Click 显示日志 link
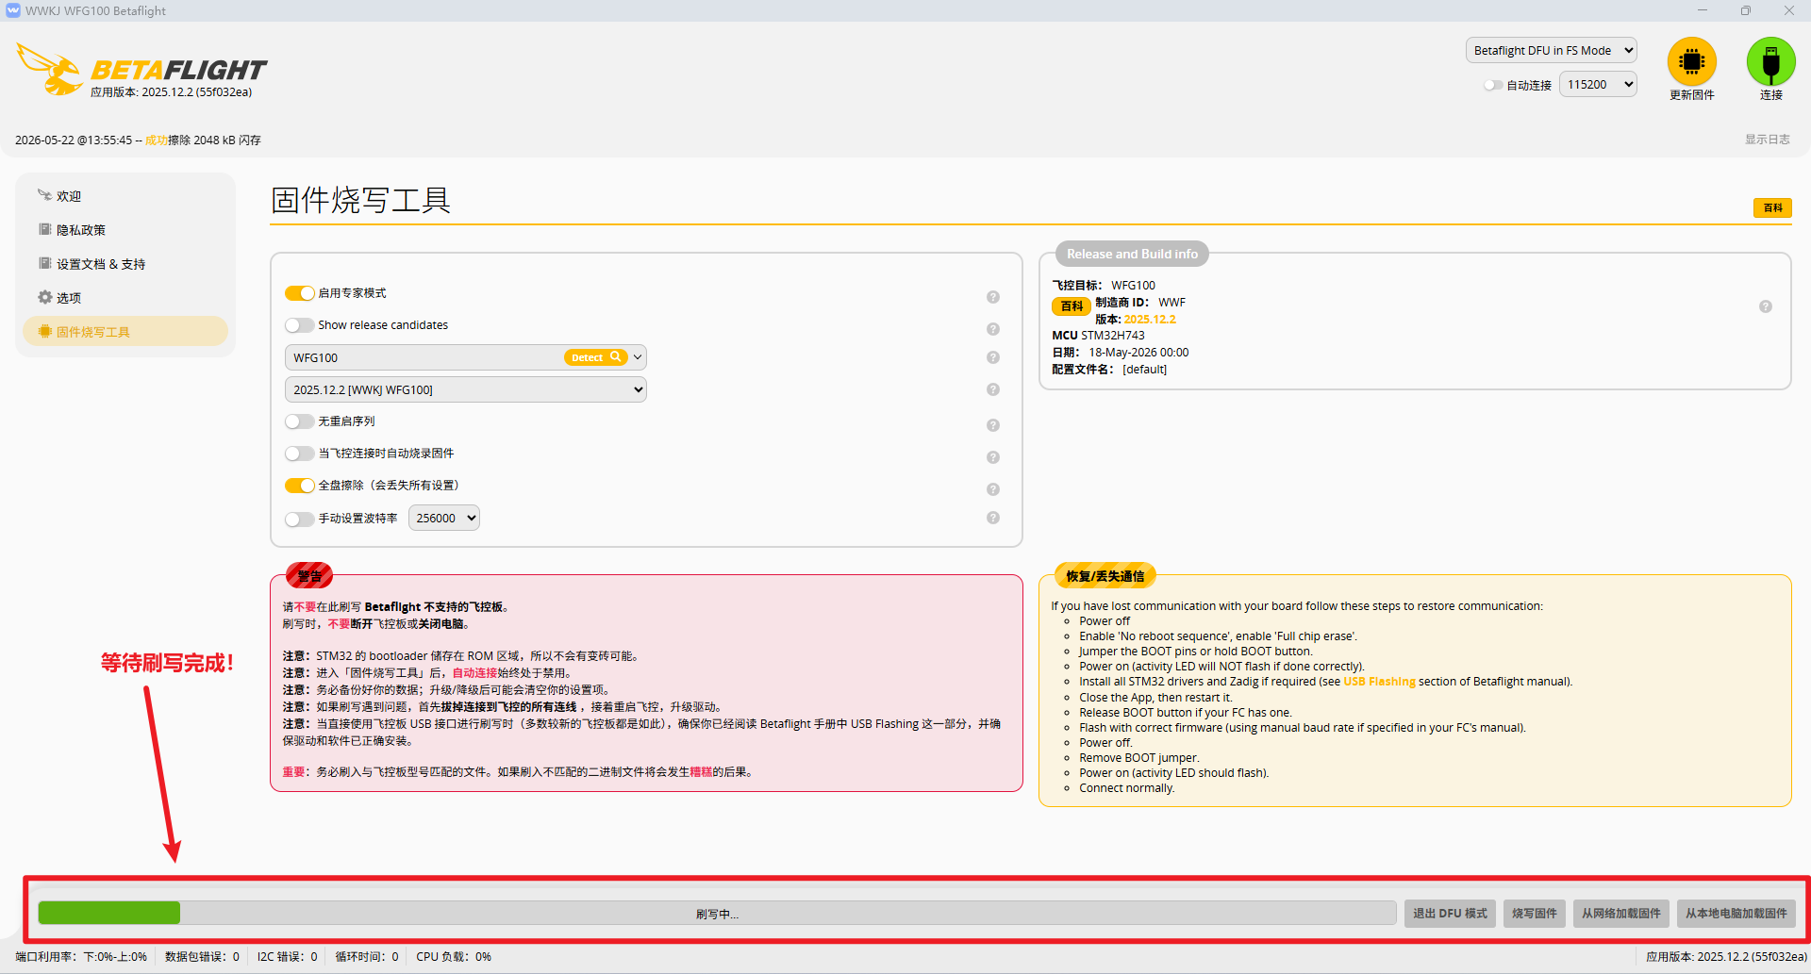Image resolution: width=1811 pixels, height=974 pixels. 1767,140
